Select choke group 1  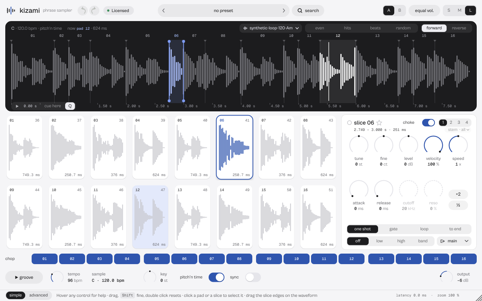click(443, 122)
